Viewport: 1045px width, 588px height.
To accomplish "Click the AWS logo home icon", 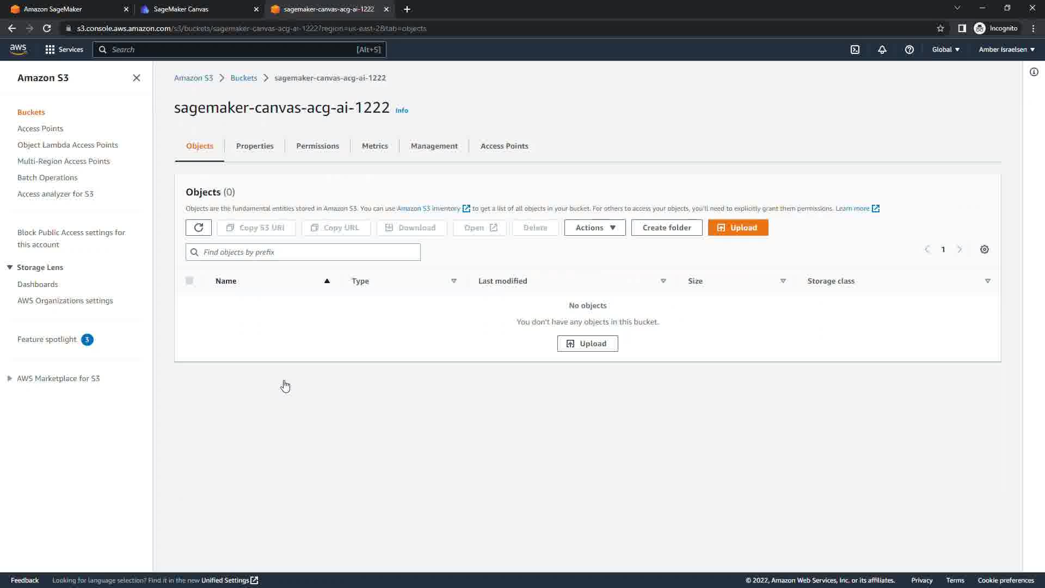I will click(18, 49).
